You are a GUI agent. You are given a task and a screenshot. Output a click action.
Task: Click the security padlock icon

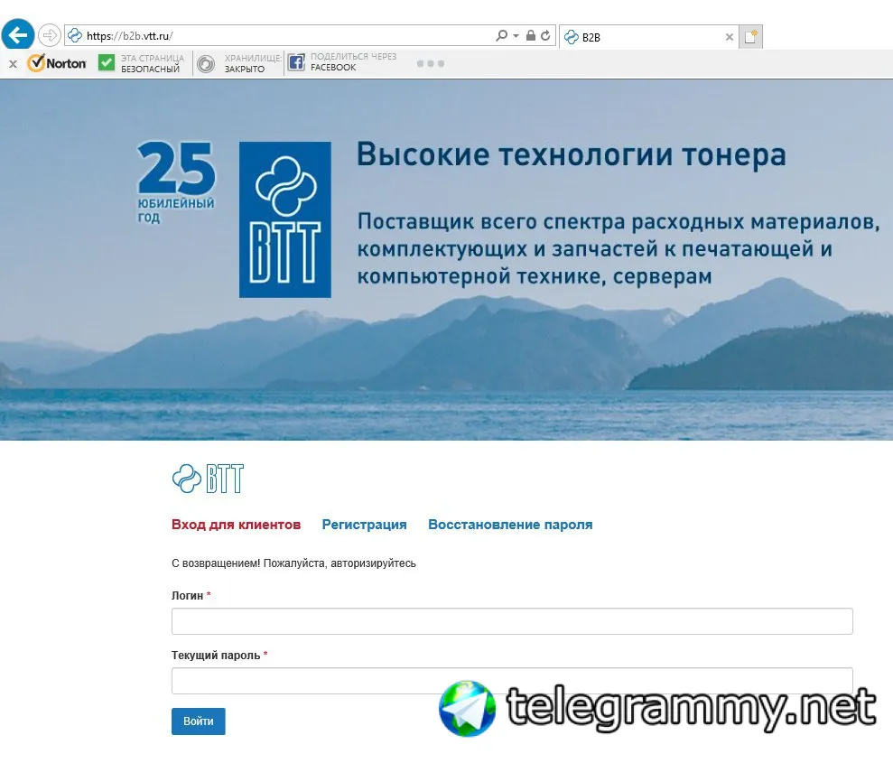point(530,35)
